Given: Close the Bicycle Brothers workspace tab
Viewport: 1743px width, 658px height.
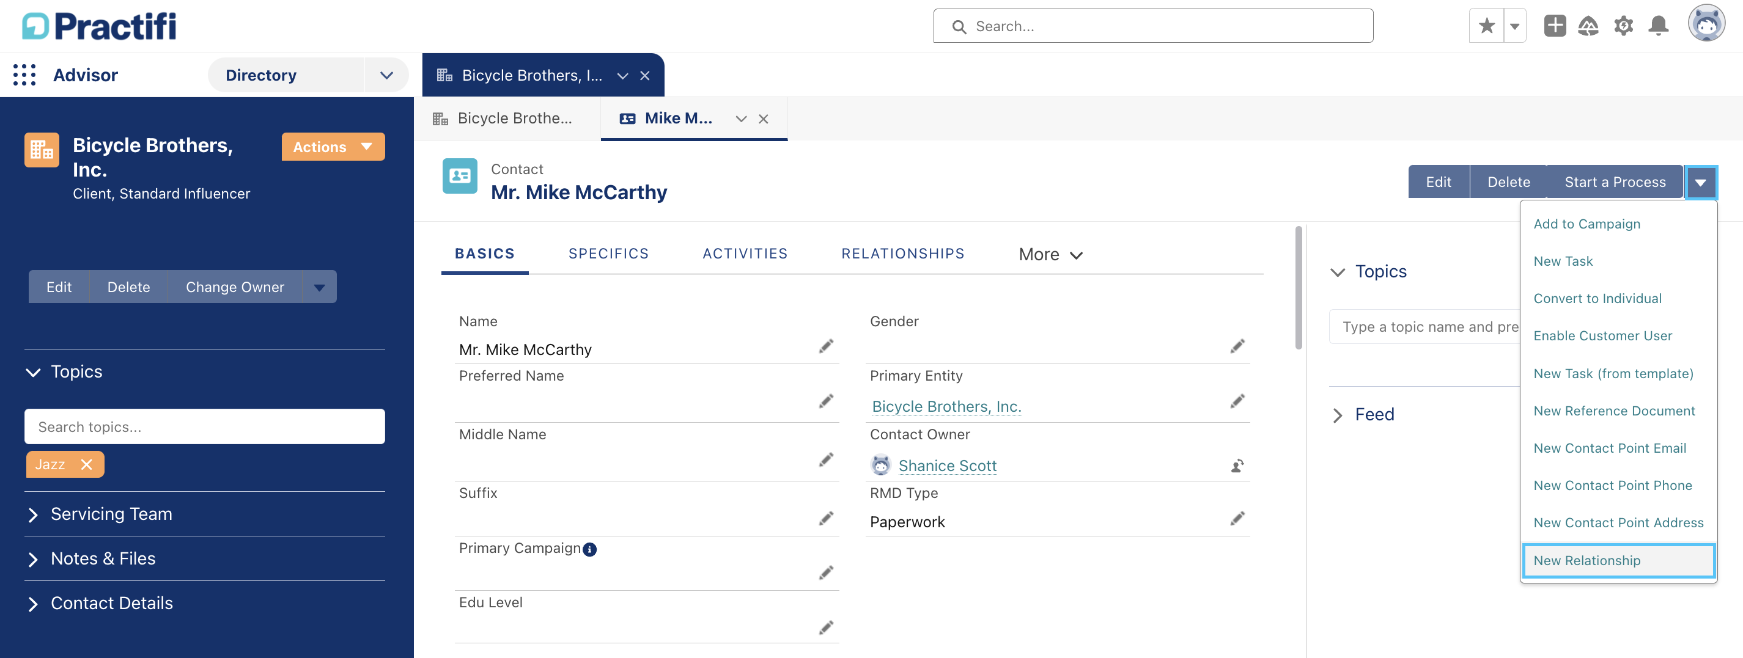Looking at the screenshot, I should [x=645, y=76].
